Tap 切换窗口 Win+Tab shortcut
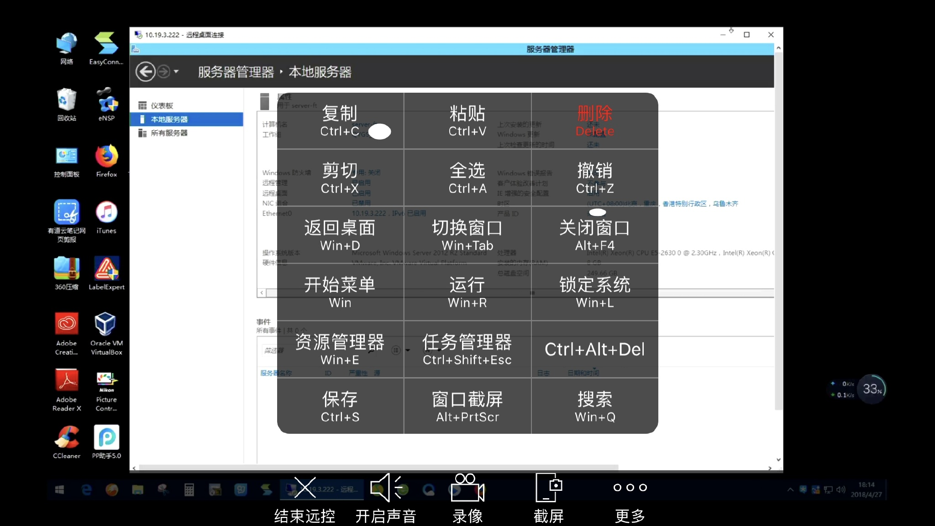 pos(467,235)
